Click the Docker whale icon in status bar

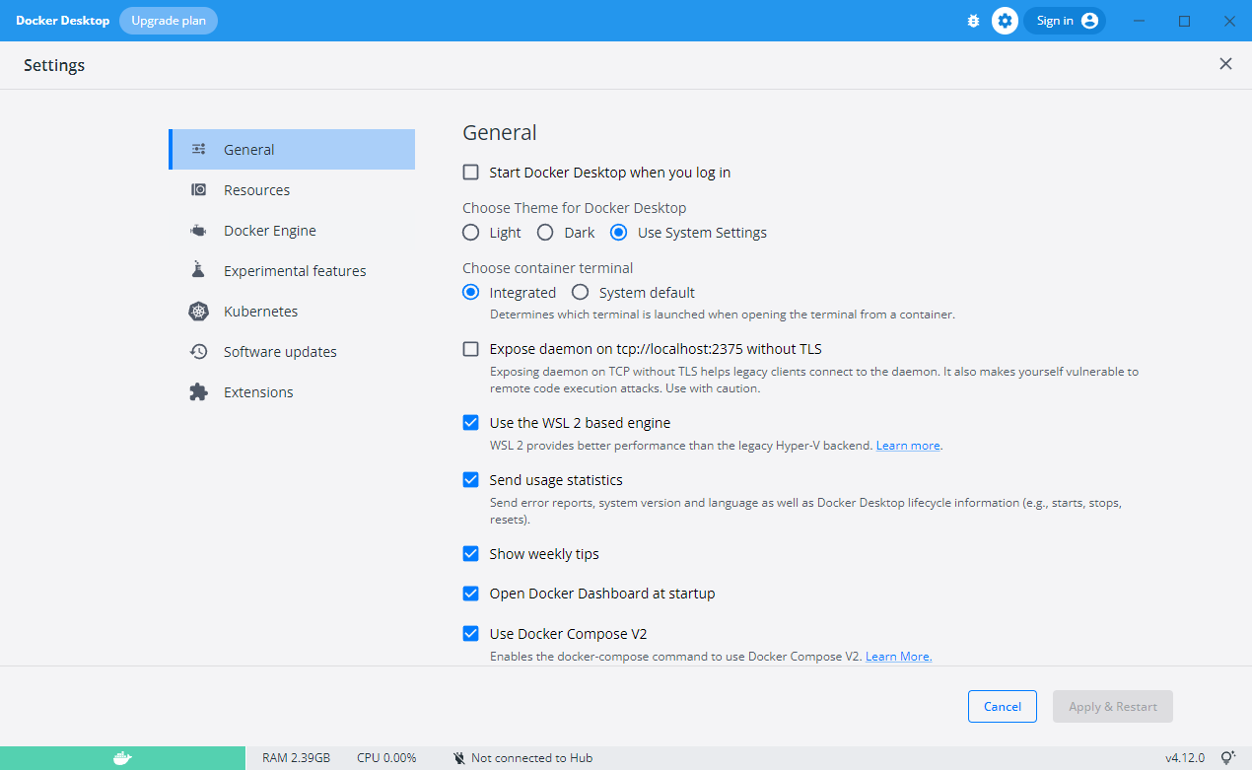click(x=122, y=758)
